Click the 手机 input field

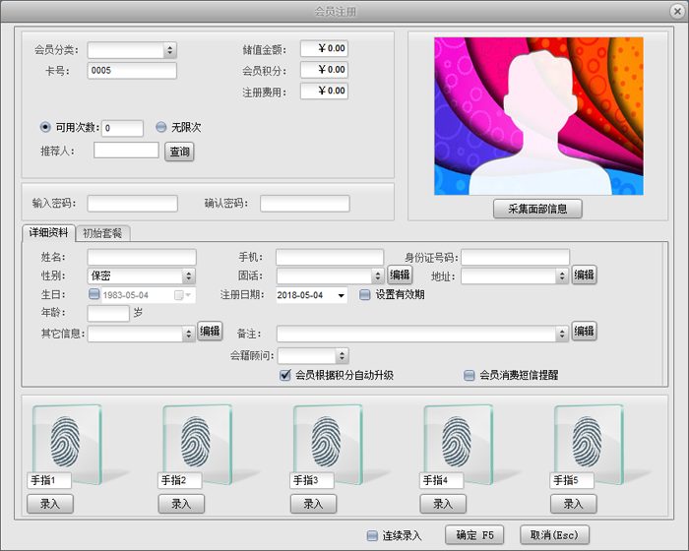click(330, 257)
